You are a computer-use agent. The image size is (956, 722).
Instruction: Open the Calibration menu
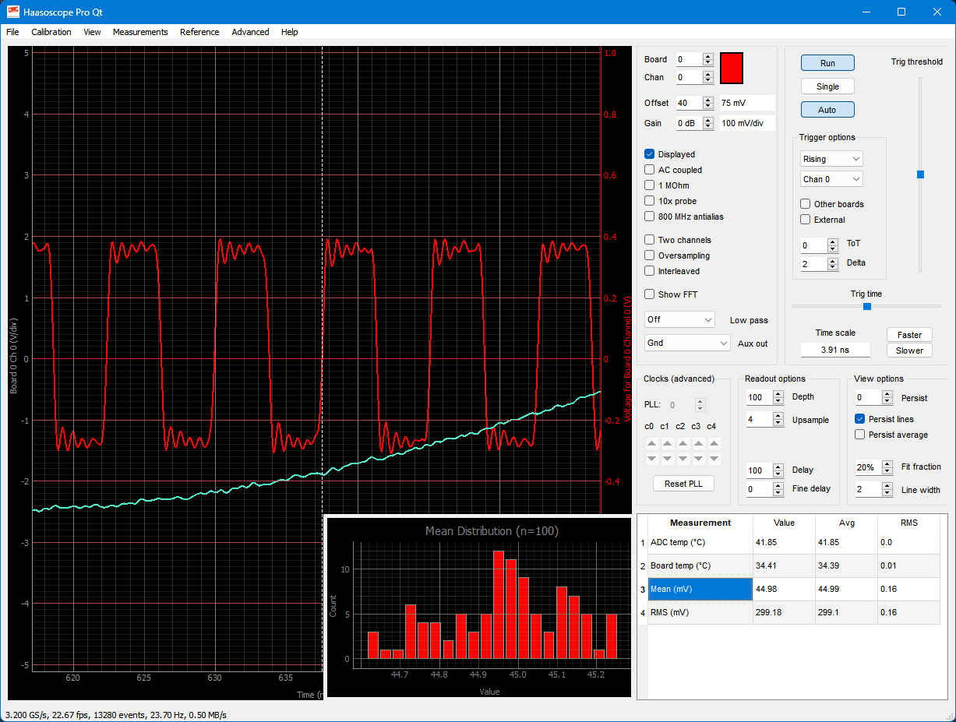click(x=51, y=32)
